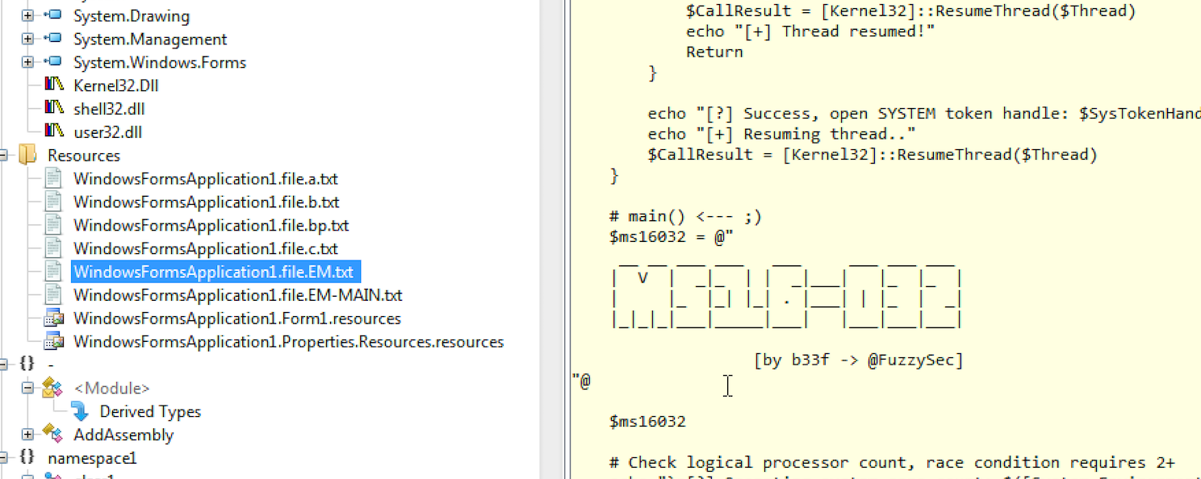Expand the AddAssembly class node
This screenshot has width=1201, height=479.
click(x=27, y=435)
